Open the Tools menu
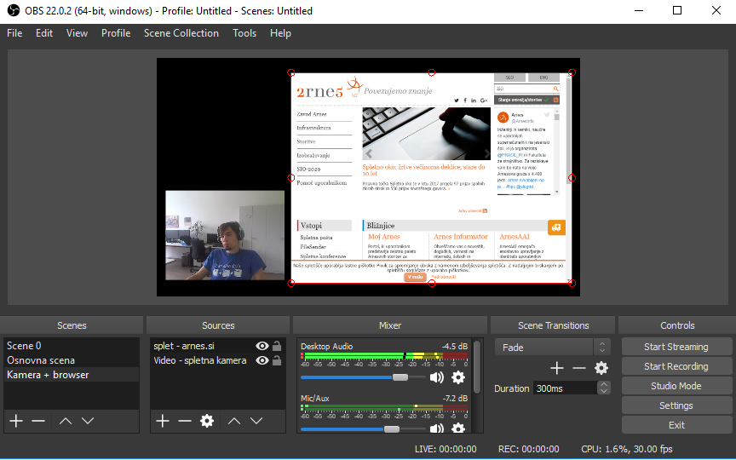This screenshot has height=460, width=736. tap(244, 33)
